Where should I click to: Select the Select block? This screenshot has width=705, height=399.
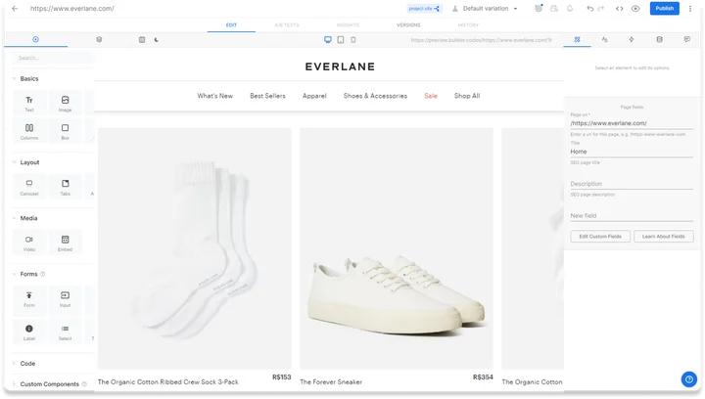click(x=66, y=332)
